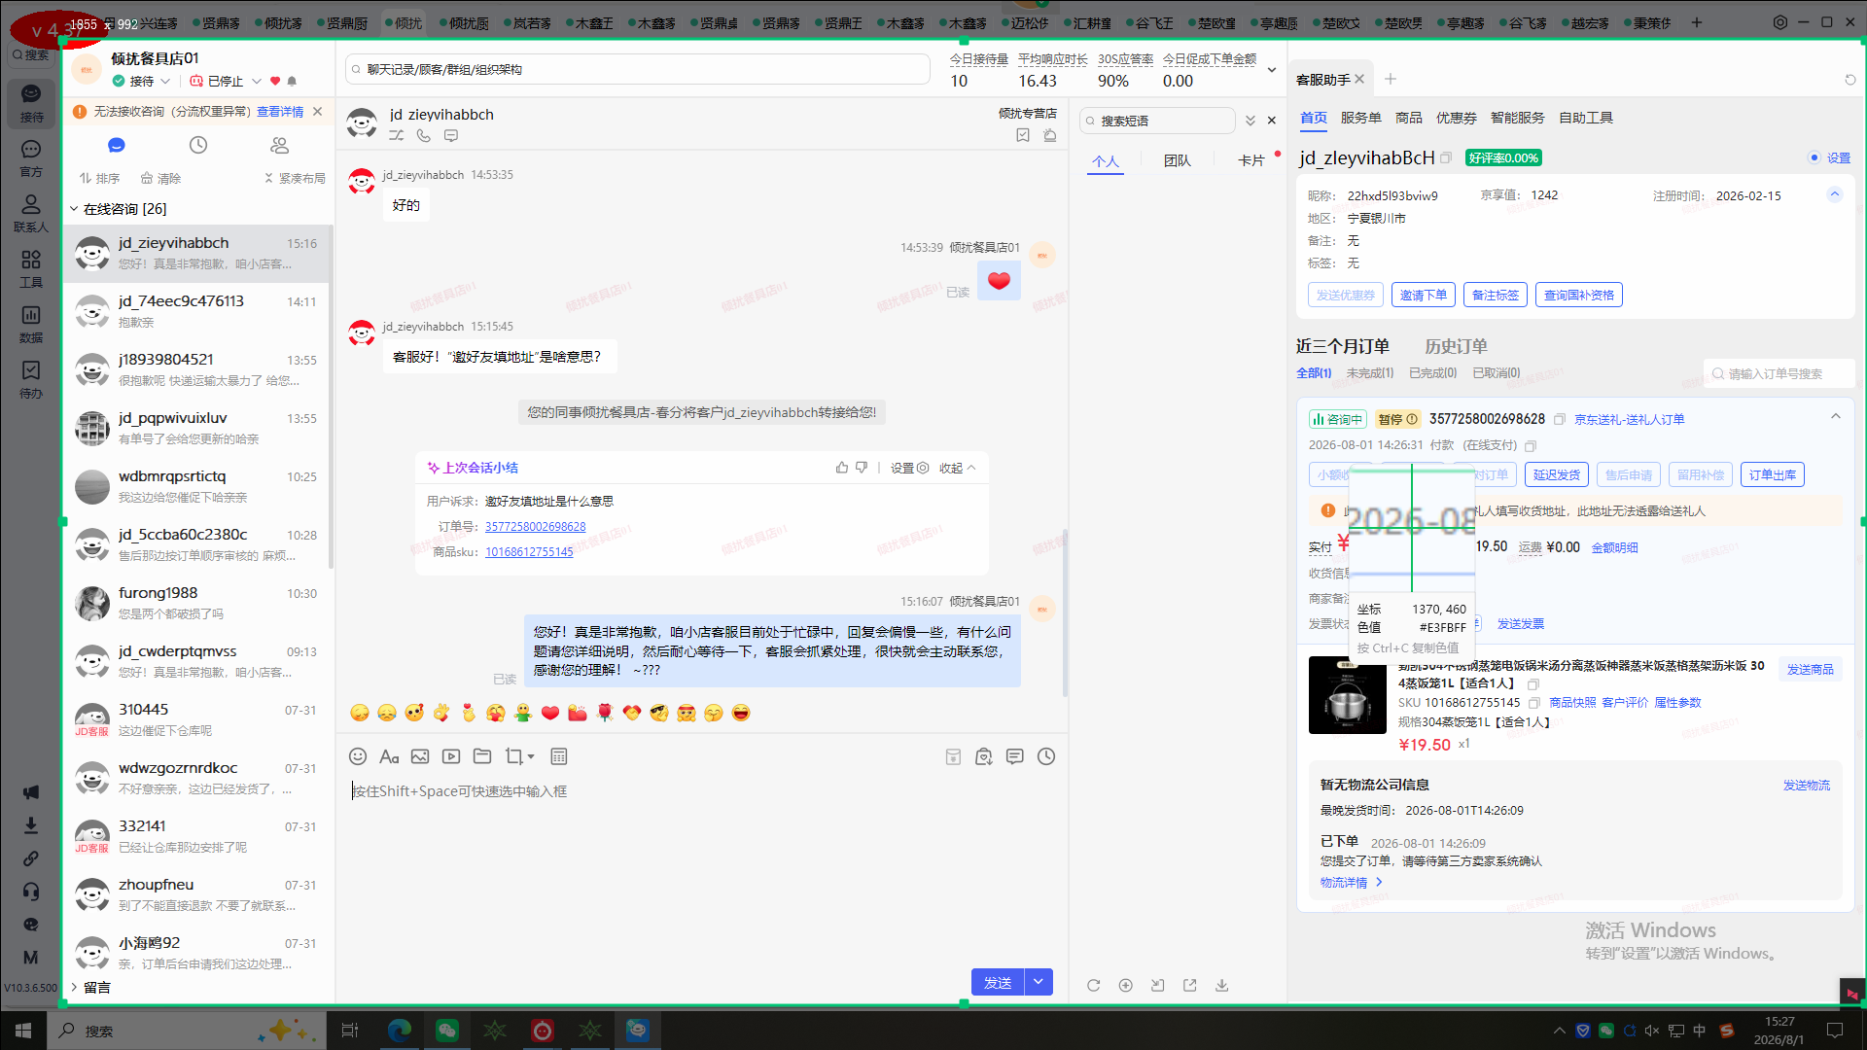Open 工具 in the left sidebar
The height and width of the screenshot is (1050, 1867).
click(x=31, y=268)
